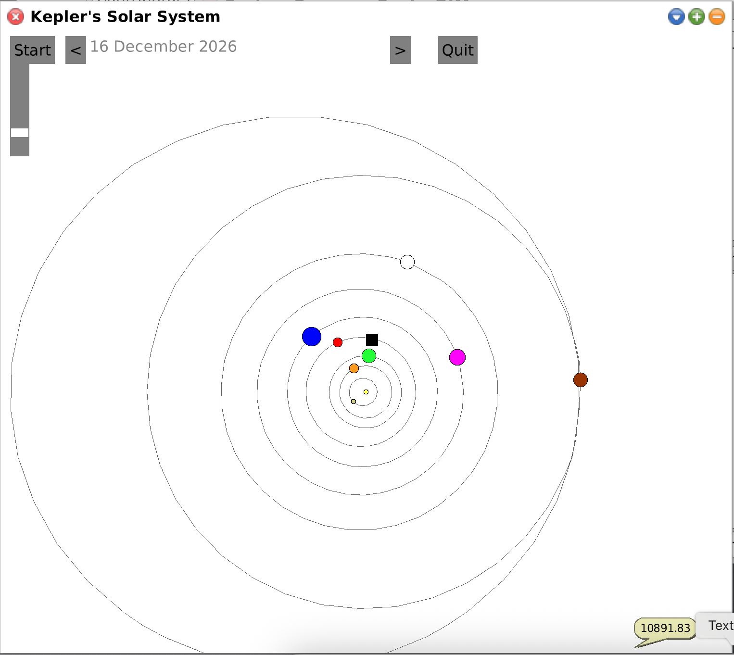The image size is (734, 655).
Task: Click the green plus window icon
Action: (x=696, y=17)
